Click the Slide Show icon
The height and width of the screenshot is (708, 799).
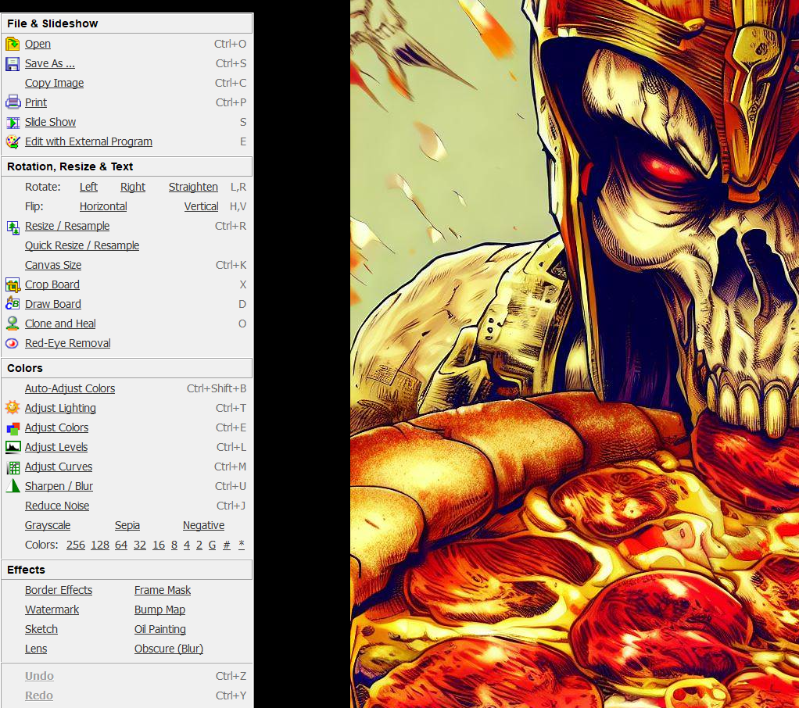13,122
